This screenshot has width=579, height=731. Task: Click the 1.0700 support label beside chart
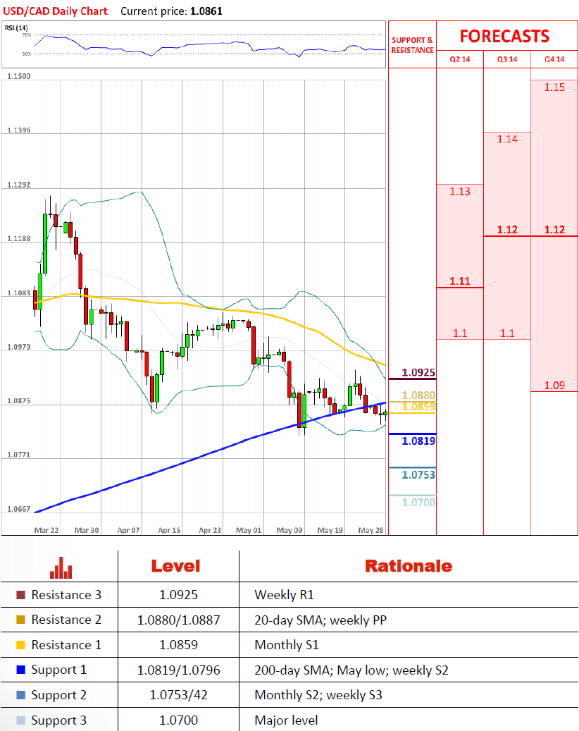click(418, 502)
